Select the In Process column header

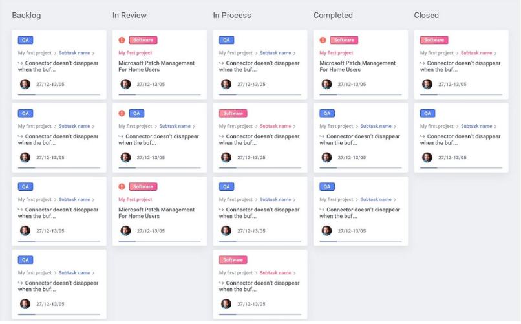232,16
